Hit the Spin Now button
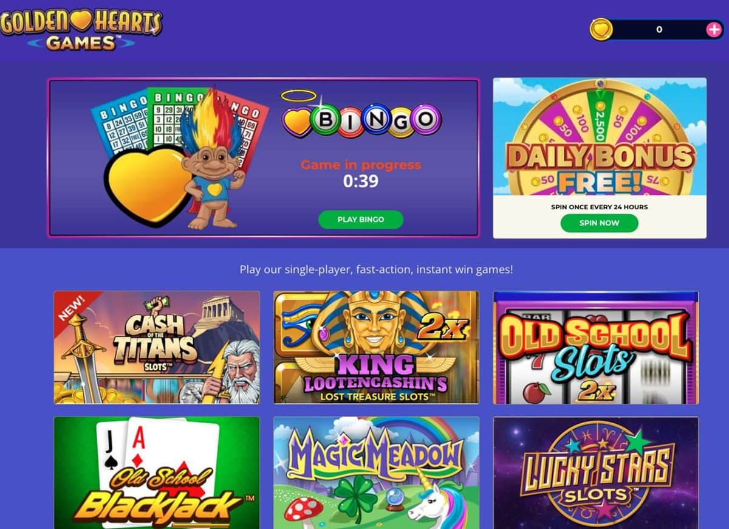729x529 pixels. click(x=599, y=223)
